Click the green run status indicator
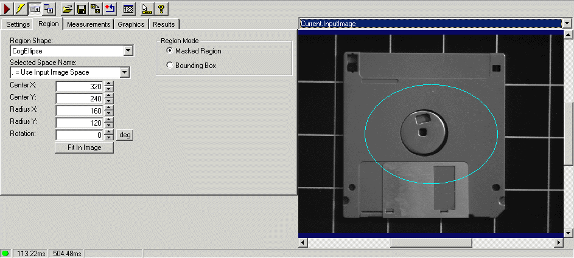 [5, 253]
